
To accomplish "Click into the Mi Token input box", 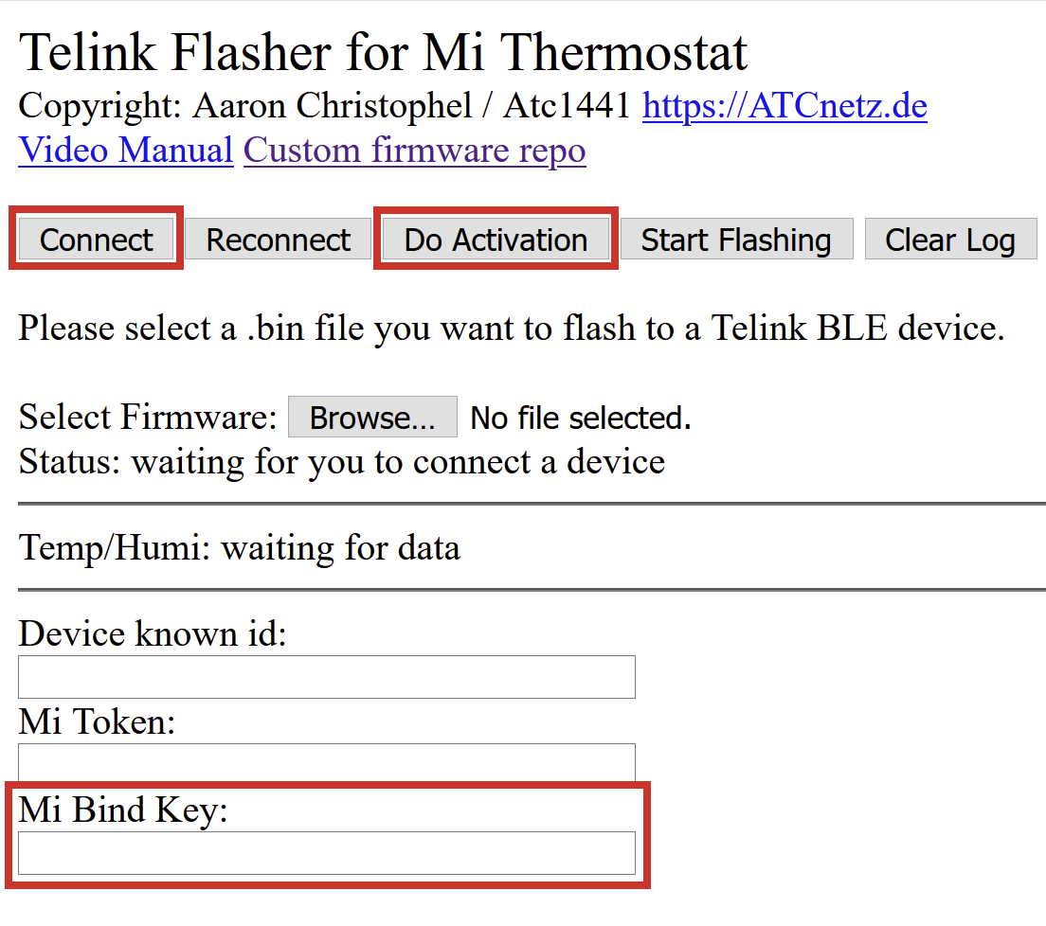I will coord(326,763).
